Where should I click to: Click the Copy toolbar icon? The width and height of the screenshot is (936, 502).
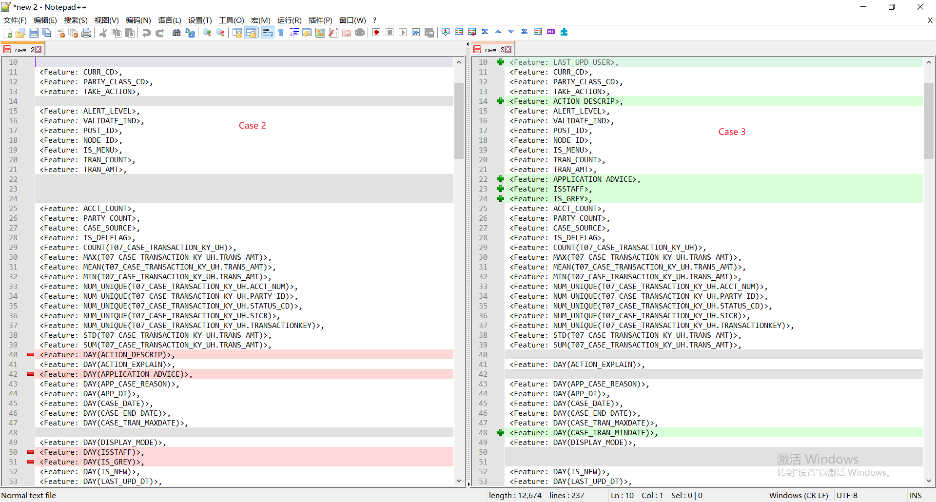[117, 33]
